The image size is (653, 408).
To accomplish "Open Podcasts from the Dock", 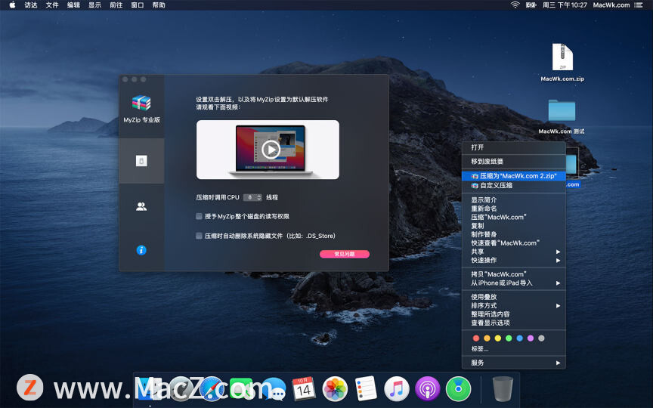I will 427,389.
